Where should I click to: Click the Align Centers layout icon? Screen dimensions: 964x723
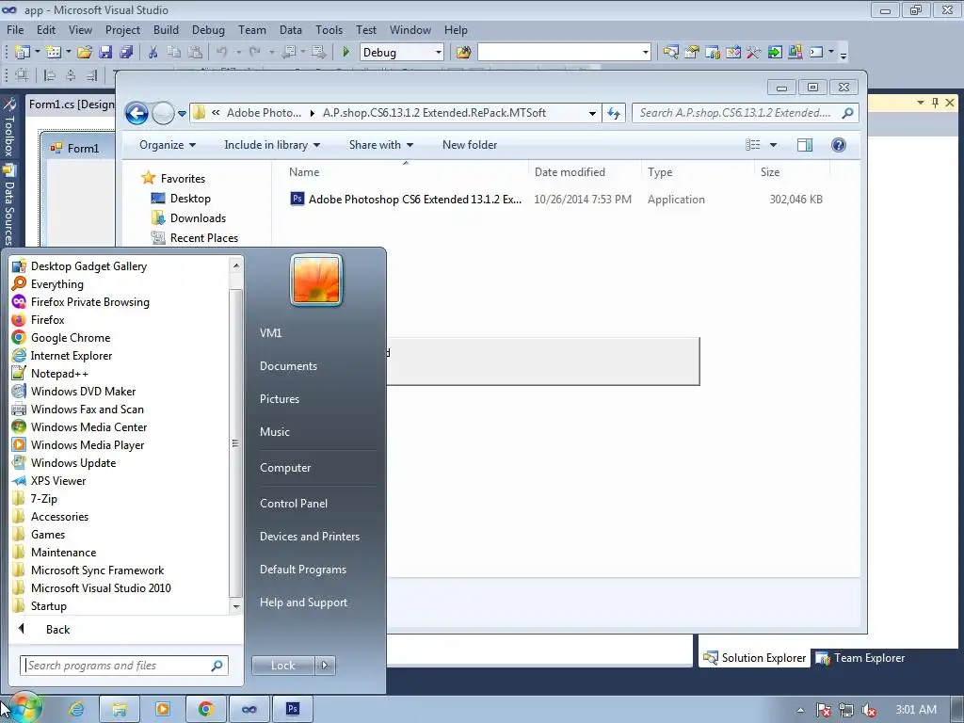pyautogui.click(x=71, y=75)
